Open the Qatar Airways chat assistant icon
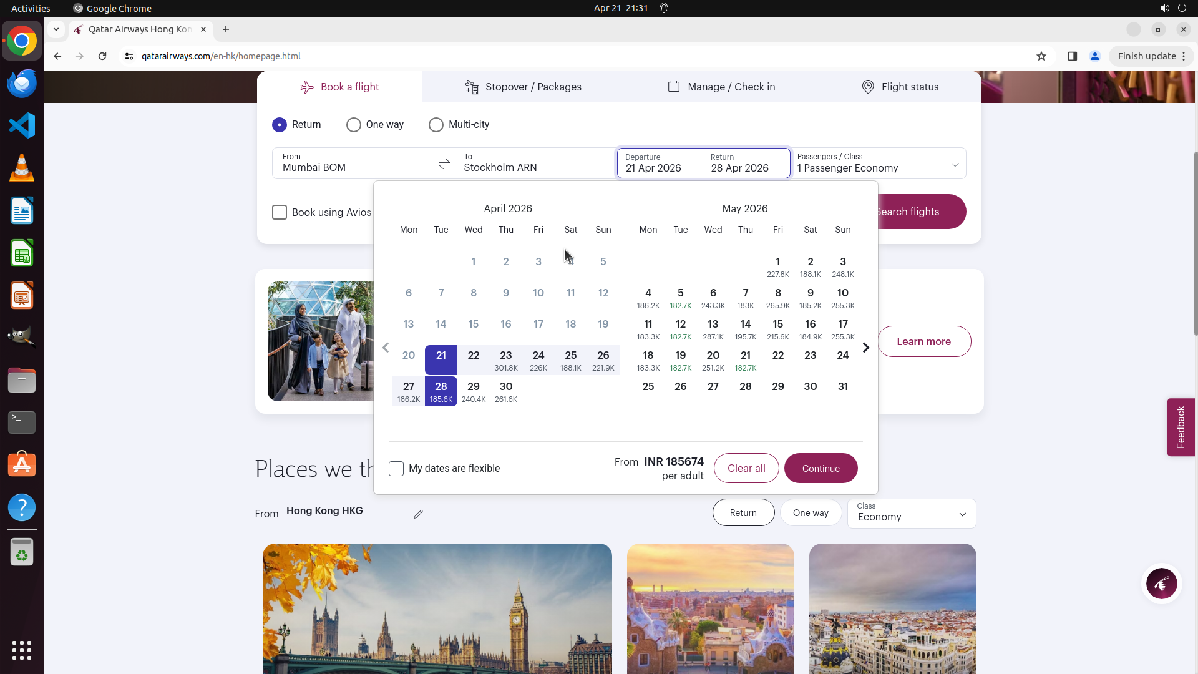The width and height of the screenshot is (1198, 674). [1161, 584]
